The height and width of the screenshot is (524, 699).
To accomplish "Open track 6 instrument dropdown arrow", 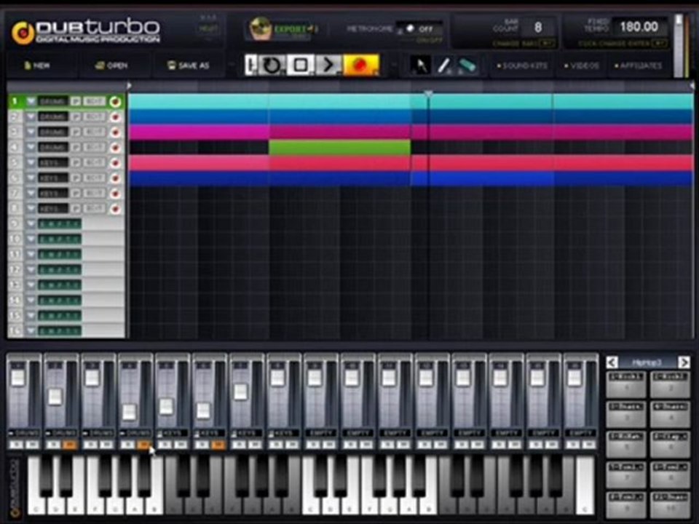I will pos(31,178).
